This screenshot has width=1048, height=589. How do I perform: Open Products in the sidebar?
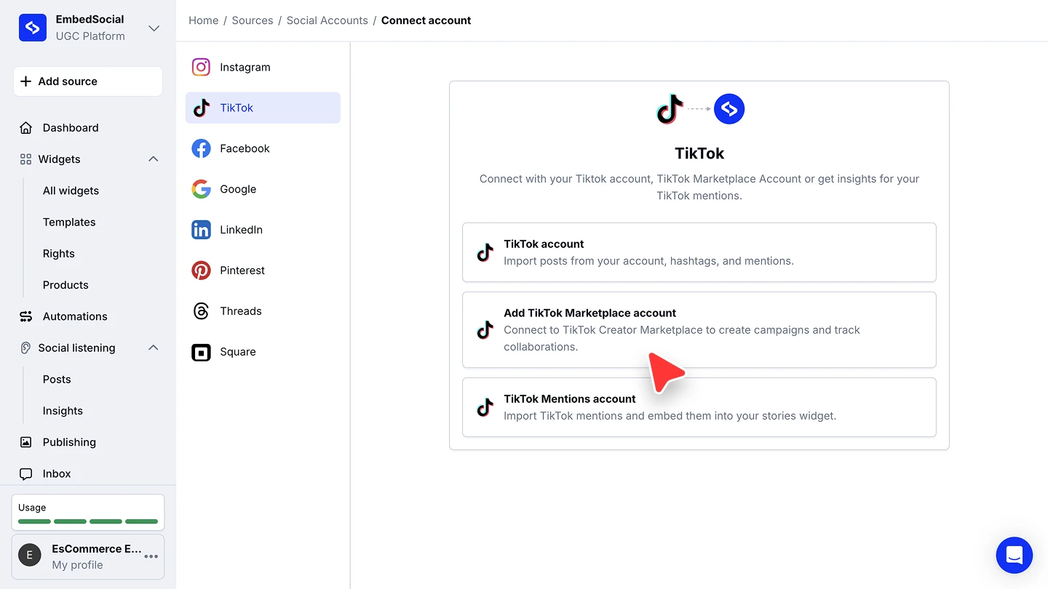click(65, 285)
